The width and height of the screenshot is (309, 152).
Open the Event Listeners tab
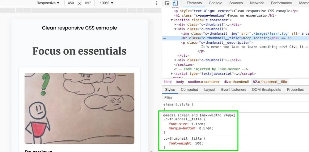pyautogui.click(x=234, y=90)
